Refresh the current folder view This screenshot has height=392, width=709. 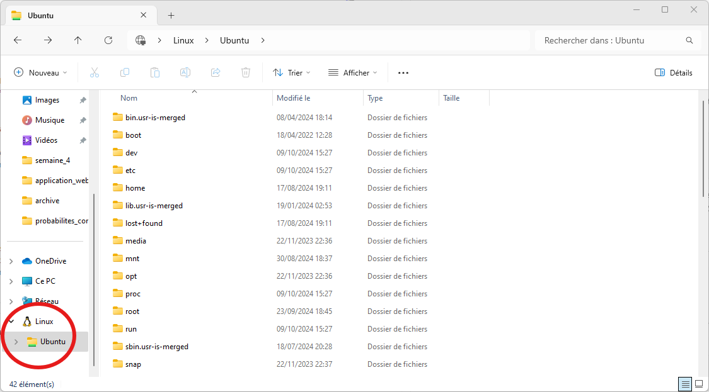click(108, 40)
